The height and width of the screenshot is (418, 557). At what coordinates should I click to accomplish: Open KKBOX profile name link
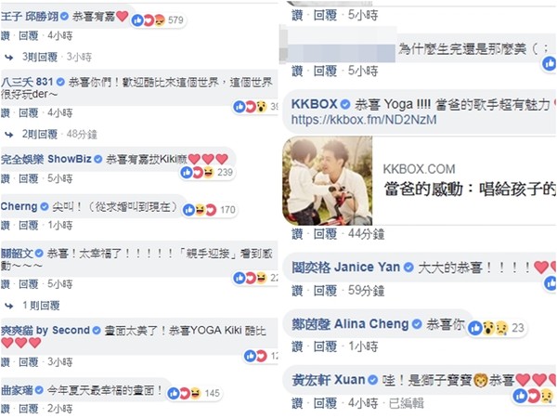point(314,104)
